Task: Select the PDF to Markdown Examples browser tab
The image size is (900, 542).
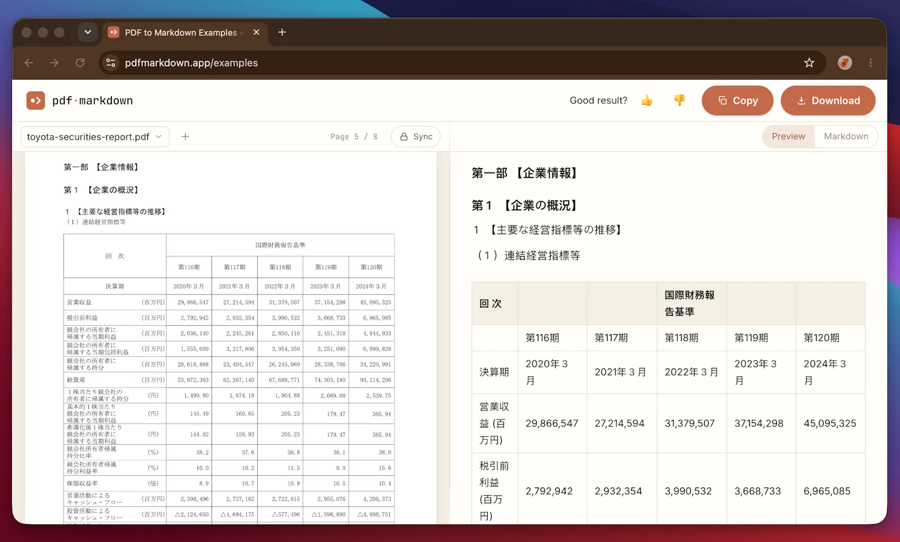Action: pos(184,33)
